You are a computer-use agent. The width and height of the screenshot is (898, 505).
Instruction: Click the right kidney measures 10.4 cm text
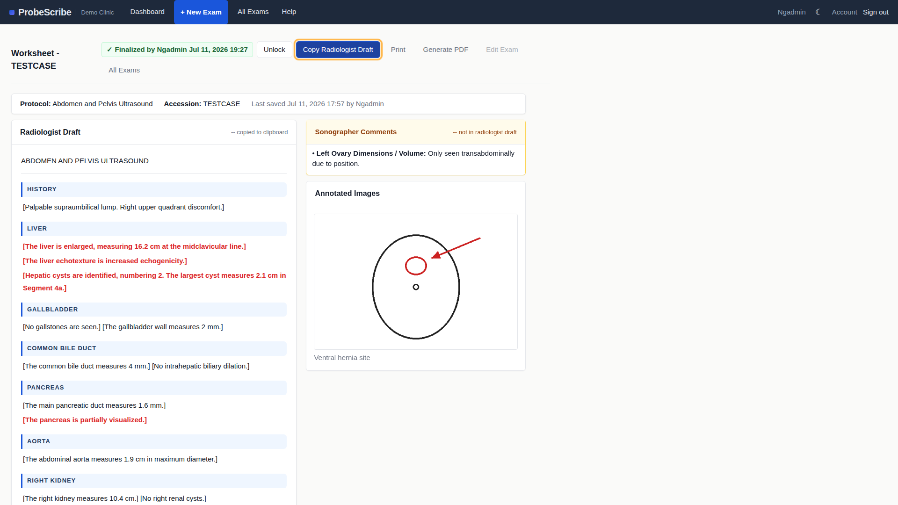(80, 498)
